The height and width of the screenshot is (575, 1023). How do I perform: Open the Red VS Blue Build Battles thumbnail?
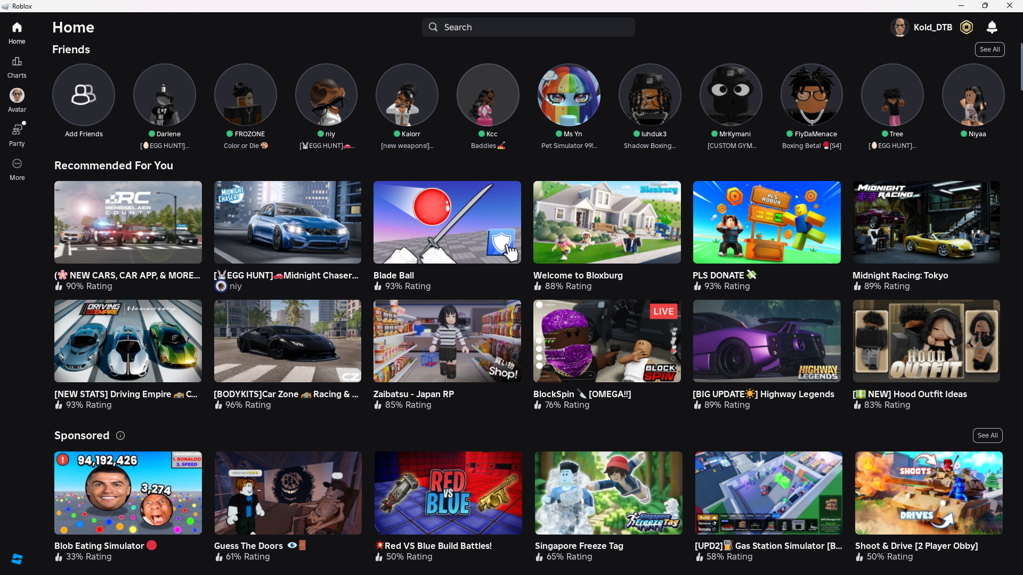tap(448, 493)
